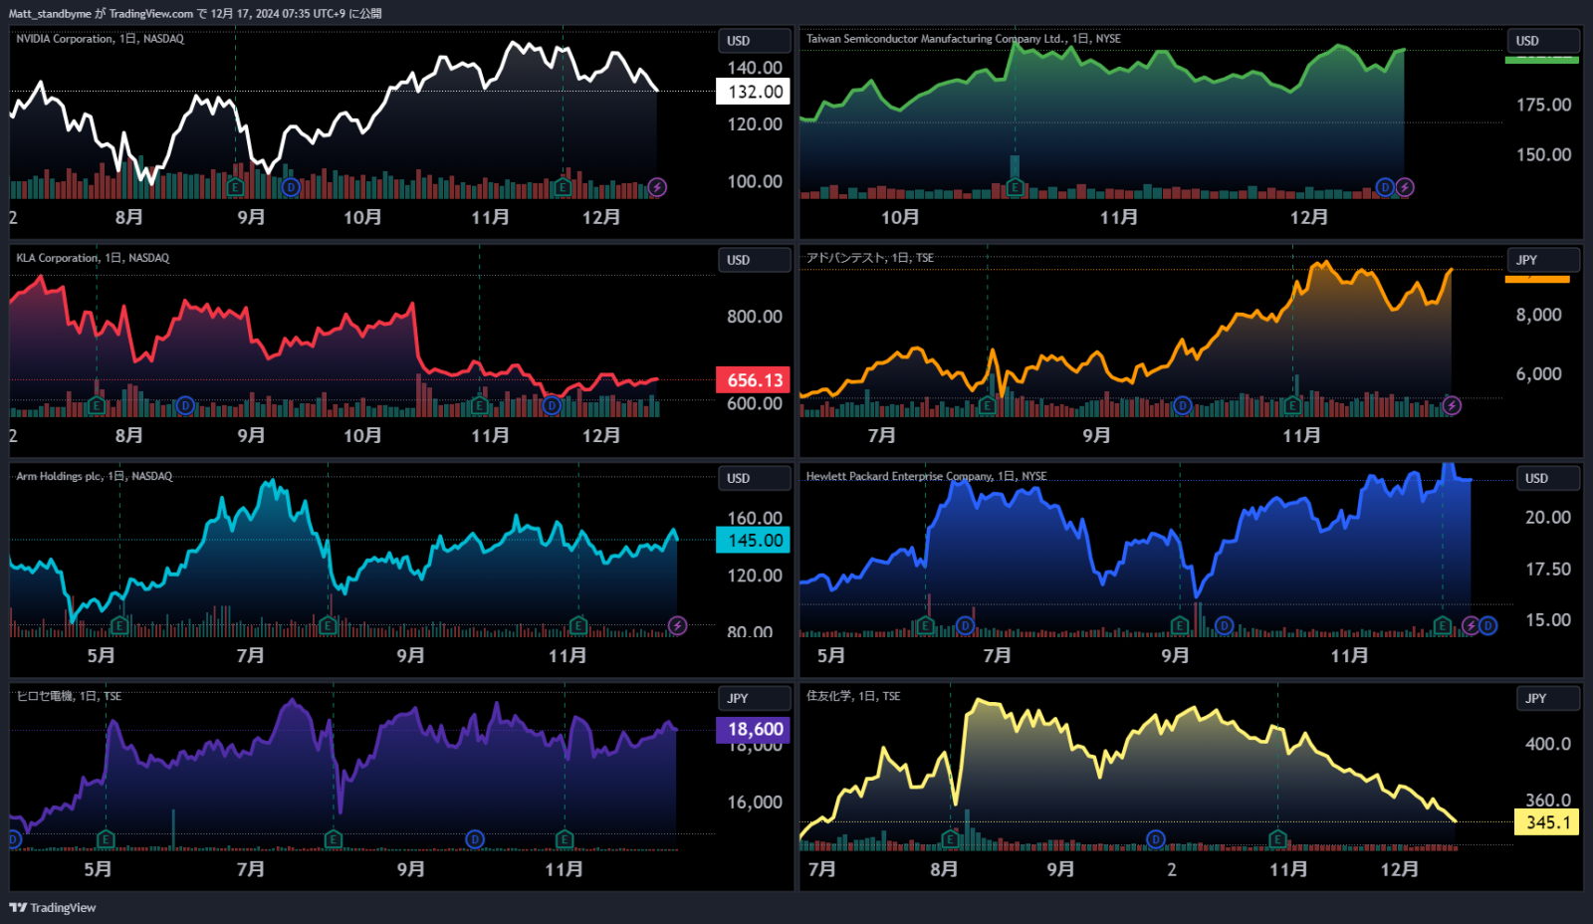Click the lightning icon on Arm Holdings chart
Viewport: 1593px width, 924px height.
coord(677,625)
